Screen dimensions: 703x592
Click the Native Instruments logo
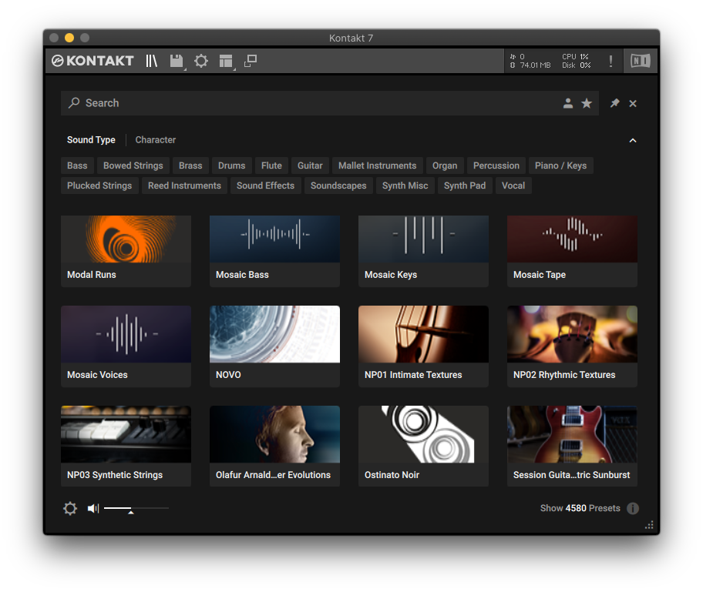click(x=640, y=61)
